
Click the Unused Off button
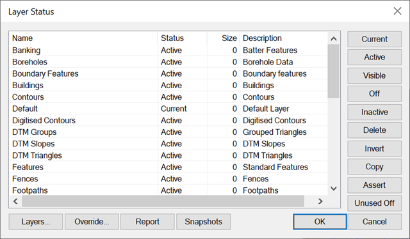(x=374, y=203)
